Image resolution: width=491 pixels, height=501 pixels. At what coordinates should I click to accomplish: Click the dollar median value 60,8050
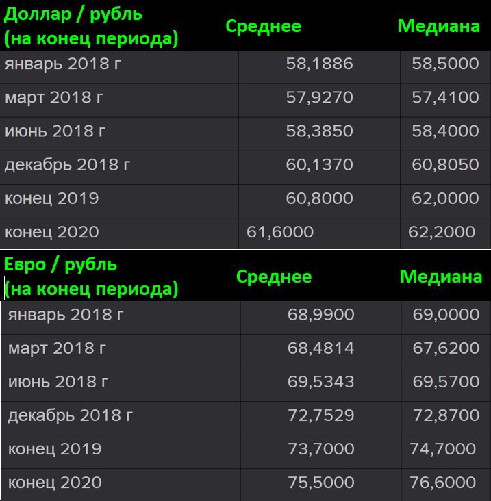pyautogui.click(x=445, y=165)
